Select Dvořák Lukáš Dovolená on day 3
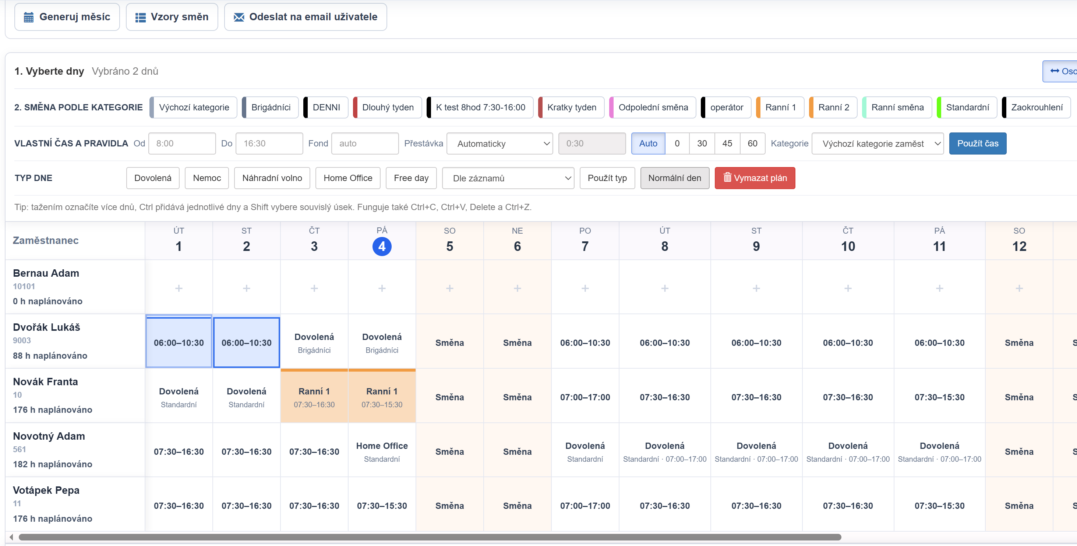 (x=314, y=342)
